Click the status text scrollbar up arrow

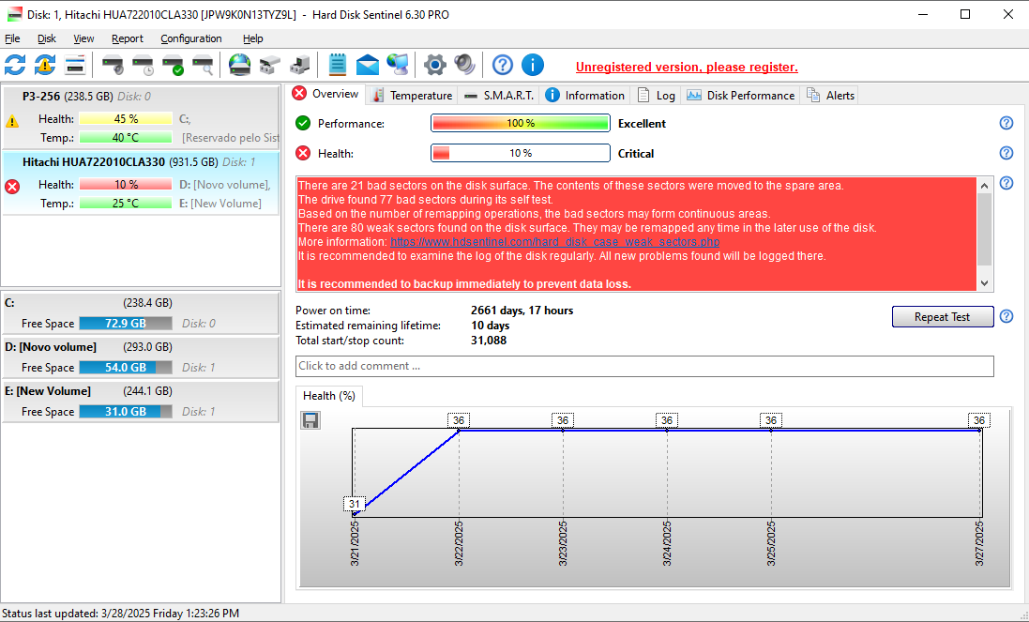pyautogui.click(x=984, y=186)
